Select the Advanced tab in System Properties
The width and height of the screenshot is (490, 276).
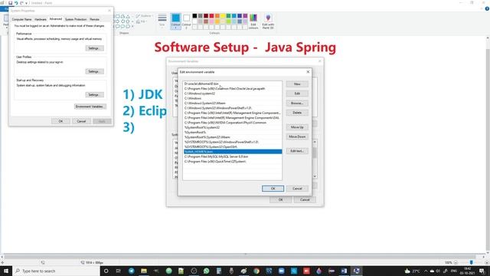tap(56, 19)
